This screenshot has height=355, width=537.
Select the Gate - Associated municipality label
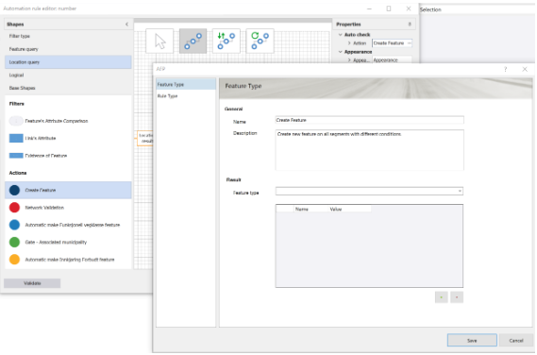tap(56, 243)
